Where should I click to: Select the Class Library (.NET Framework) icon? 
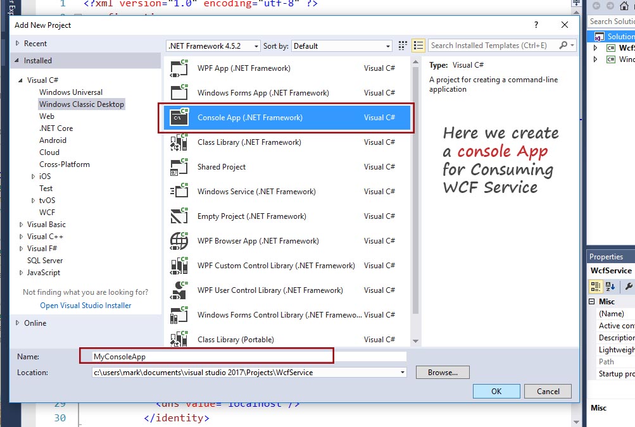point(179,142)
